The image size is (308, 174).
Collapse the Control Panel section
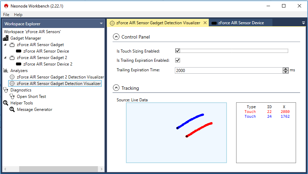pyautogui.click(x=116, y=37)
